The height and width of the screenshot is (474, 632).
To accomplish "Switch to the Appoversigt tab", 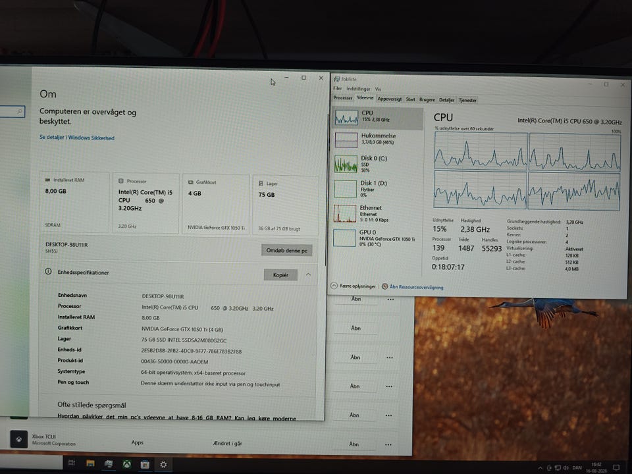I will 389,99.
